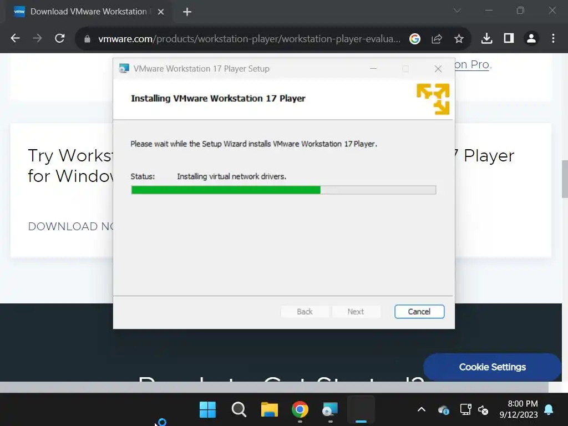Open Windows Search from the taskbar
Screen dimensions: 568x426
click(239, 410)
